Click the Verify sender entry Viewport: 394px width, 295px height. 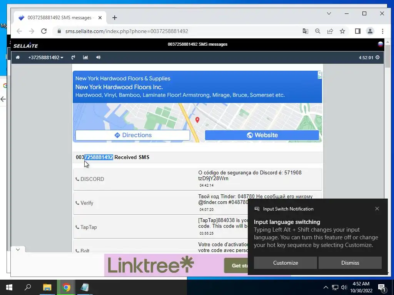(x=84, y=203)
